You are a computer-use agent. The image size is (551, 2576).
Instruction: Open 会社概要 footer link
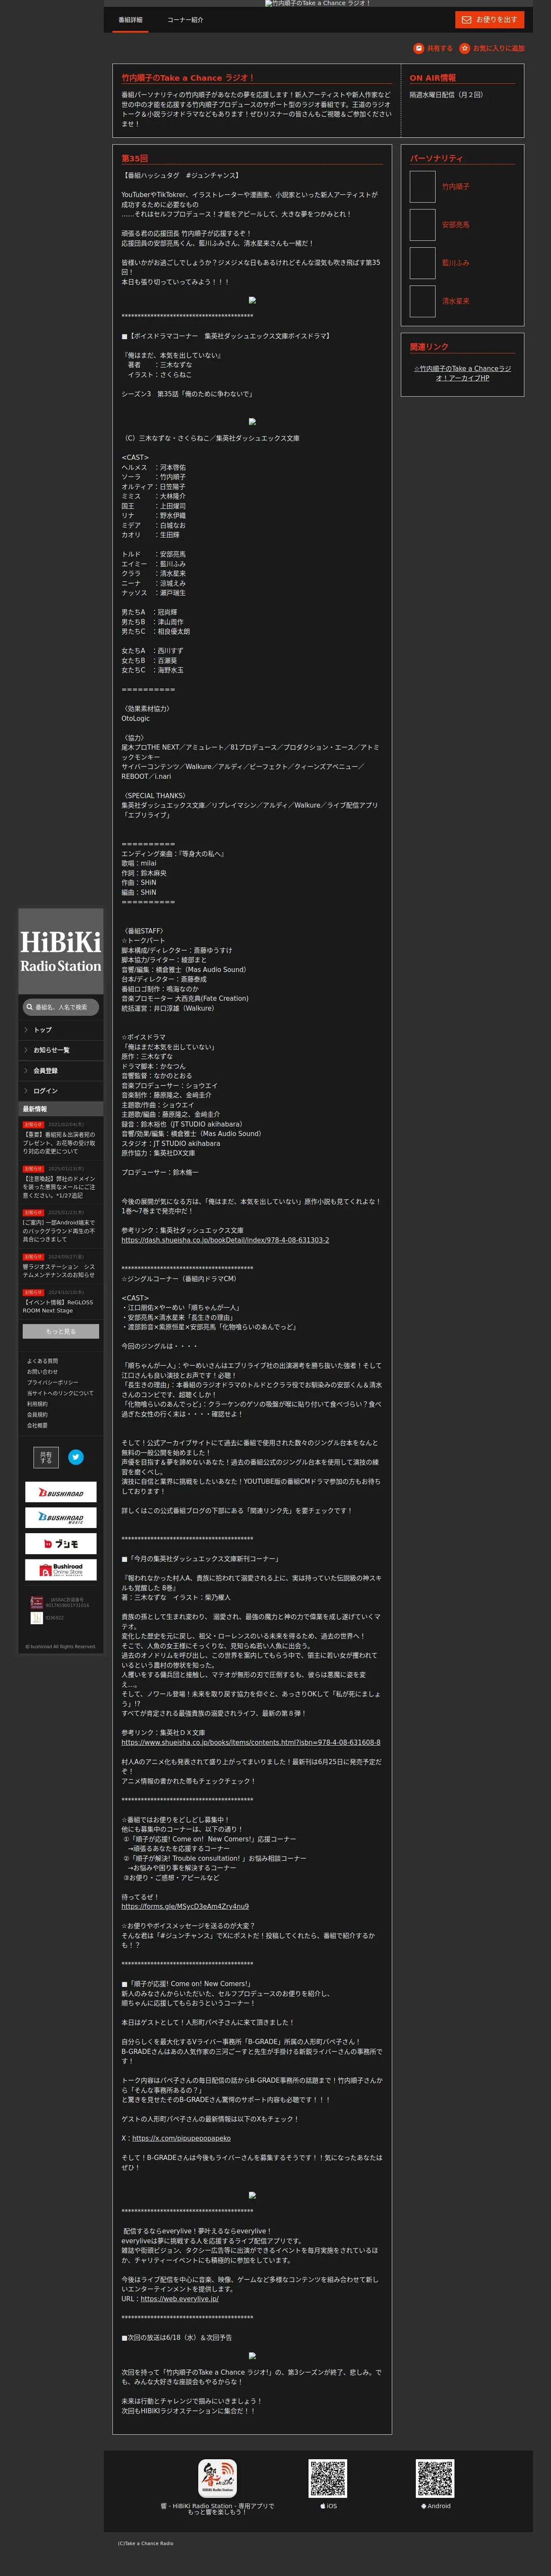coord(37,1426)
